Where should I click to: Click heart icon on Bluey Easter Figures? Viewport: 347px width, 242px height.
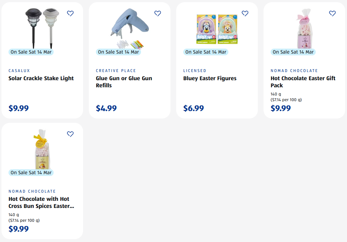[245, 13]
